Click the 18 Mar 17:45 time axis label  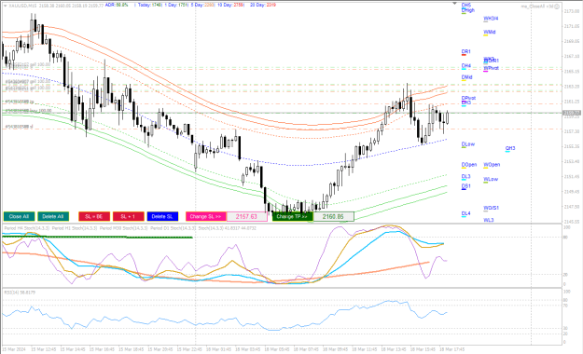pos(451,349)
